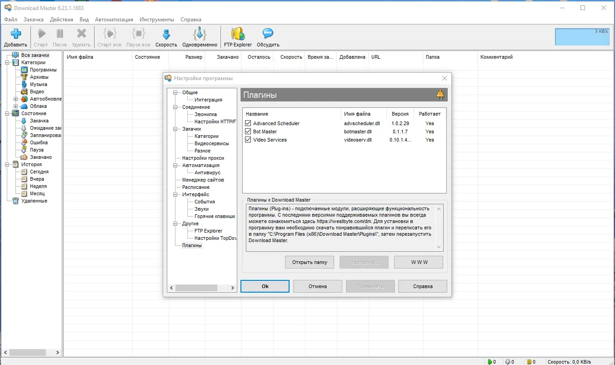Screen dimensions: 615x365
Task: Collapse the Интерфейс settings node
Action: coord(175,194)
